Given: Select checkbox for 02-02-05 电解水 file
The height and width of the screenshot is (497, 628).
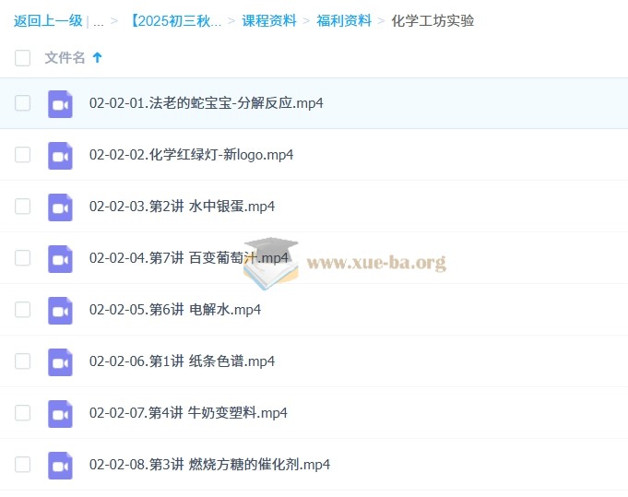Looking at the screenshot, I should pyautogui.click(x=22, y=310).
